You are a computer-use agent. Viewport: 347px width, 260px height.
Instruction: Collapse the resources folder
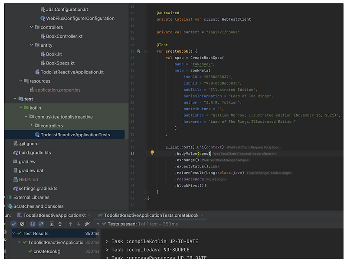click(20, 81)
